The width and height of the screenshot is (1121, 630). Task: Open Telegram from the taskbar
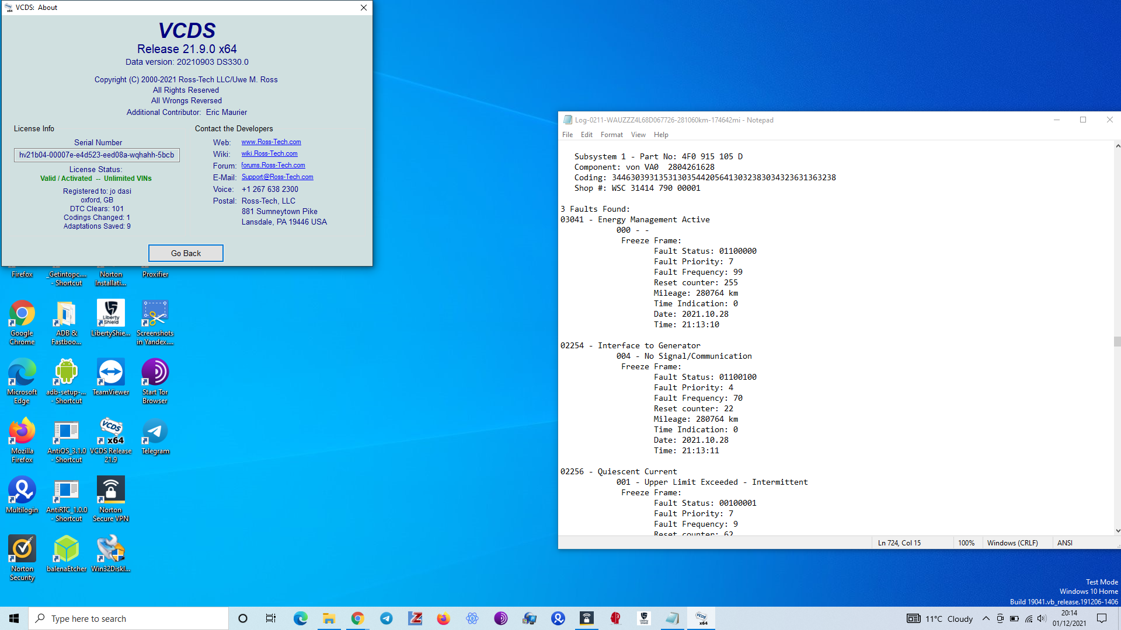(x=387, y=618)
